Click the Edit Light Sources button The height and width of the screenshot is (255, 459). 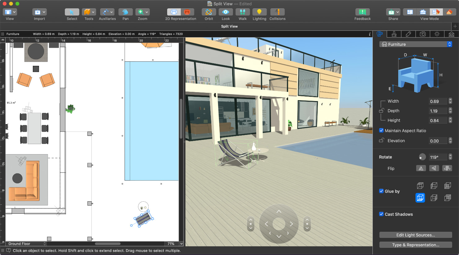(415, 235)
